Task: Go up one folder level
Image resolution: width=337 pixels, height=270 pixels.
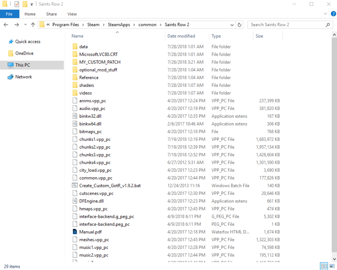Action: [x=33, y=25]
